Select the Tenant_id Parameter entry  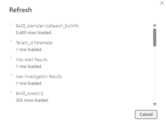pyautogui.click(x=34, y=43)
